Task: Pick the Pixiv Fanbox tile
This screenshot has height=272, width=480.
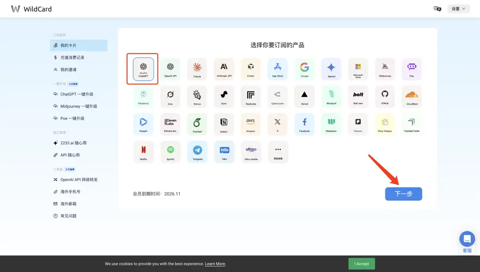Action: click(385, 124)
